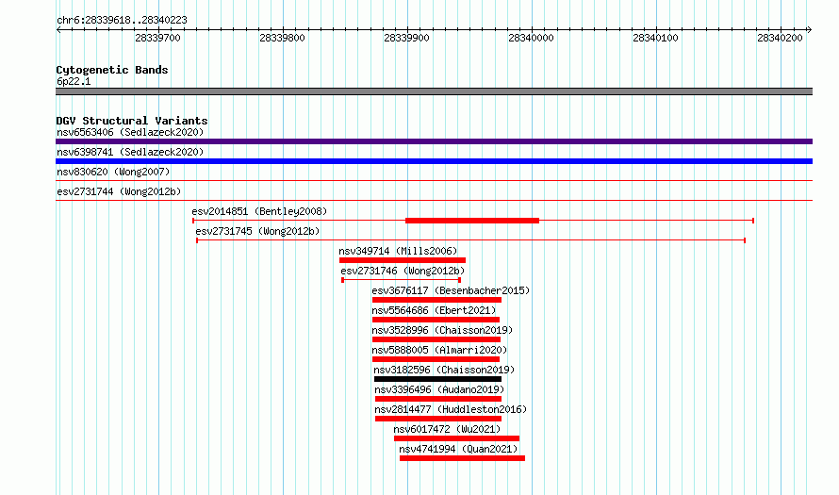Click the bright blue nsv6398741 variant bar
The image size is (839, 495).
[434, 161]
